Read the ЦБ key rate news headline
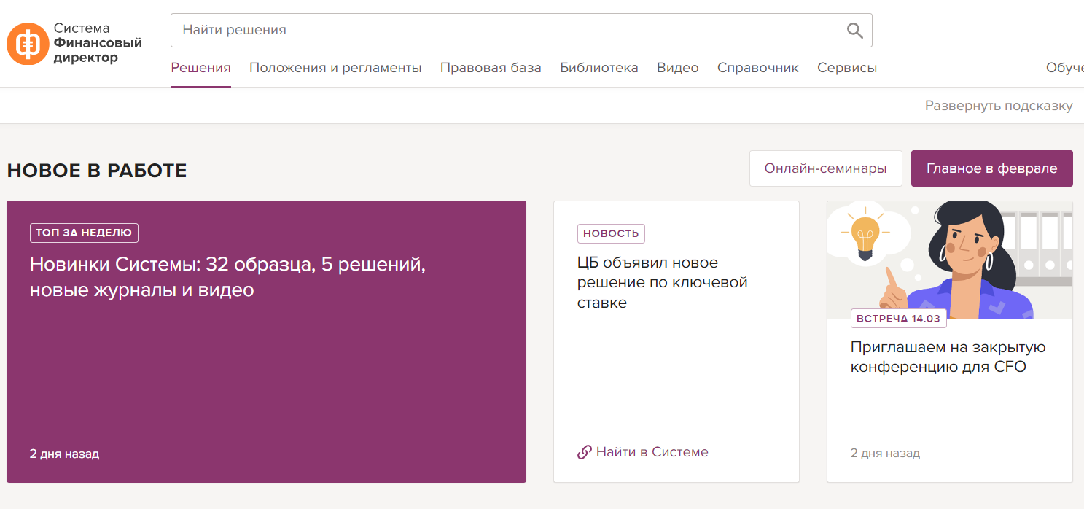 662,282
